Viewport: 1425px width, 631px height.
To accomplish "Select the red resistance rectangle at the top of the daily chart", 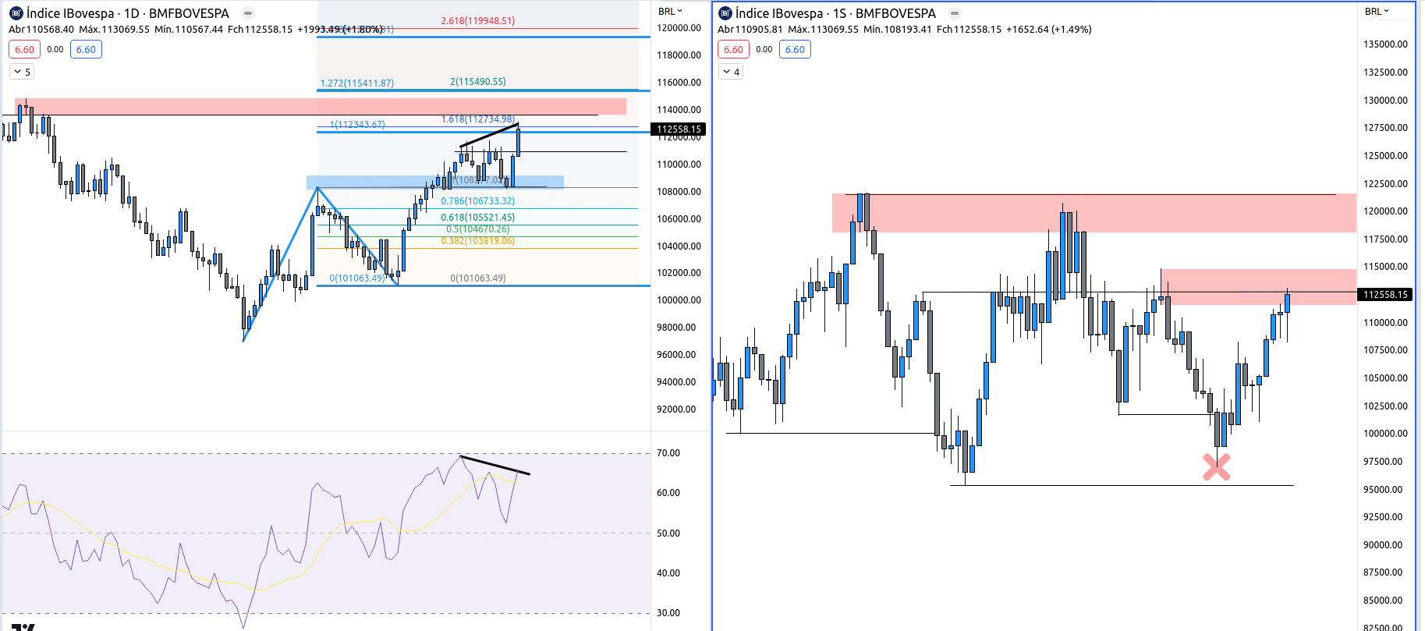I will coord(321,106).
